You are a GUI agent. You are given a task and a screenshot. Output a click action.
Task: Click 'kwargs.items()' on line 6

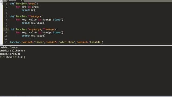[x=53, y=20]
